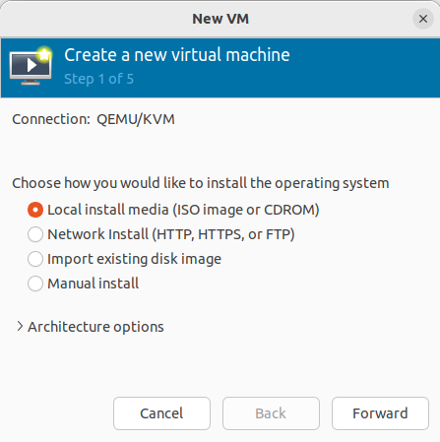Click the ISO image or CDROM label text
The image size is (440, 442).
[246, 210]
